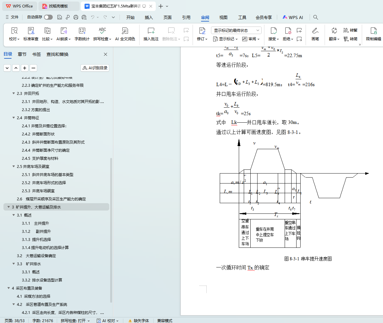Screen dimensions: 383x323
Task: Open the 显示标记的最终状态 dropdown
Action: click(236, 30)
